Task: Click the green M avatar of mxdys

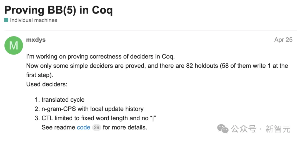Action: (14, 46)
